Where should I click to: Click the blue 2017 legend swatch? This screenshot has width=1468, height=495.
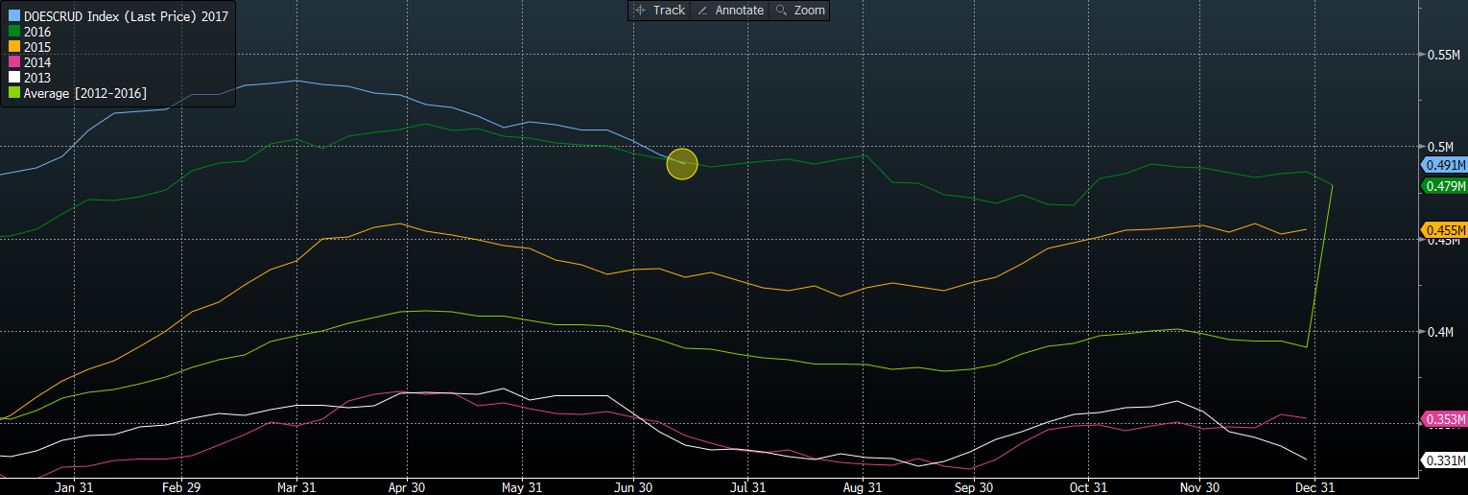tap(13, 16)
